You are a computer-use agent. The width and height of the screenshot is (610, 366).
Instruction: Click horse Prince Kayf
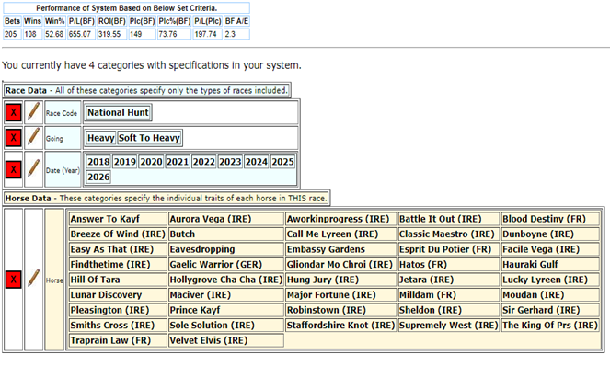point(226,310)
